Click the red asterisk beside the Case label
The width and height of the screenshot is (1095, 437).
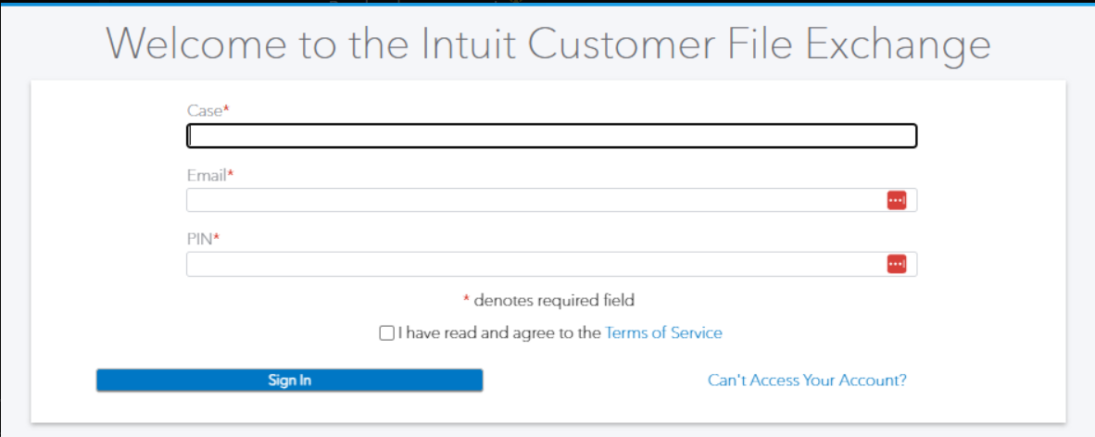tap(227, 109)
